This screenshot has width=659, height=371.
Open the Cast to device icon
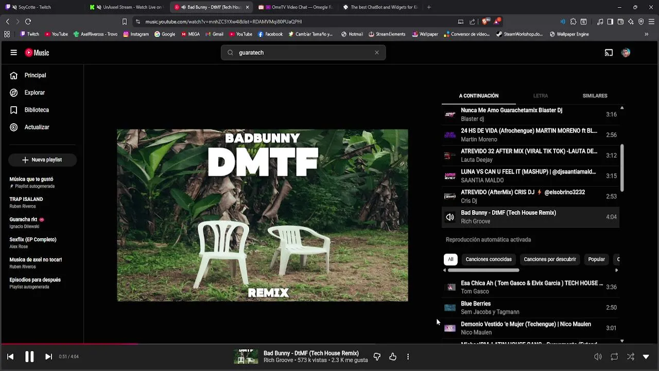[609, 53]
